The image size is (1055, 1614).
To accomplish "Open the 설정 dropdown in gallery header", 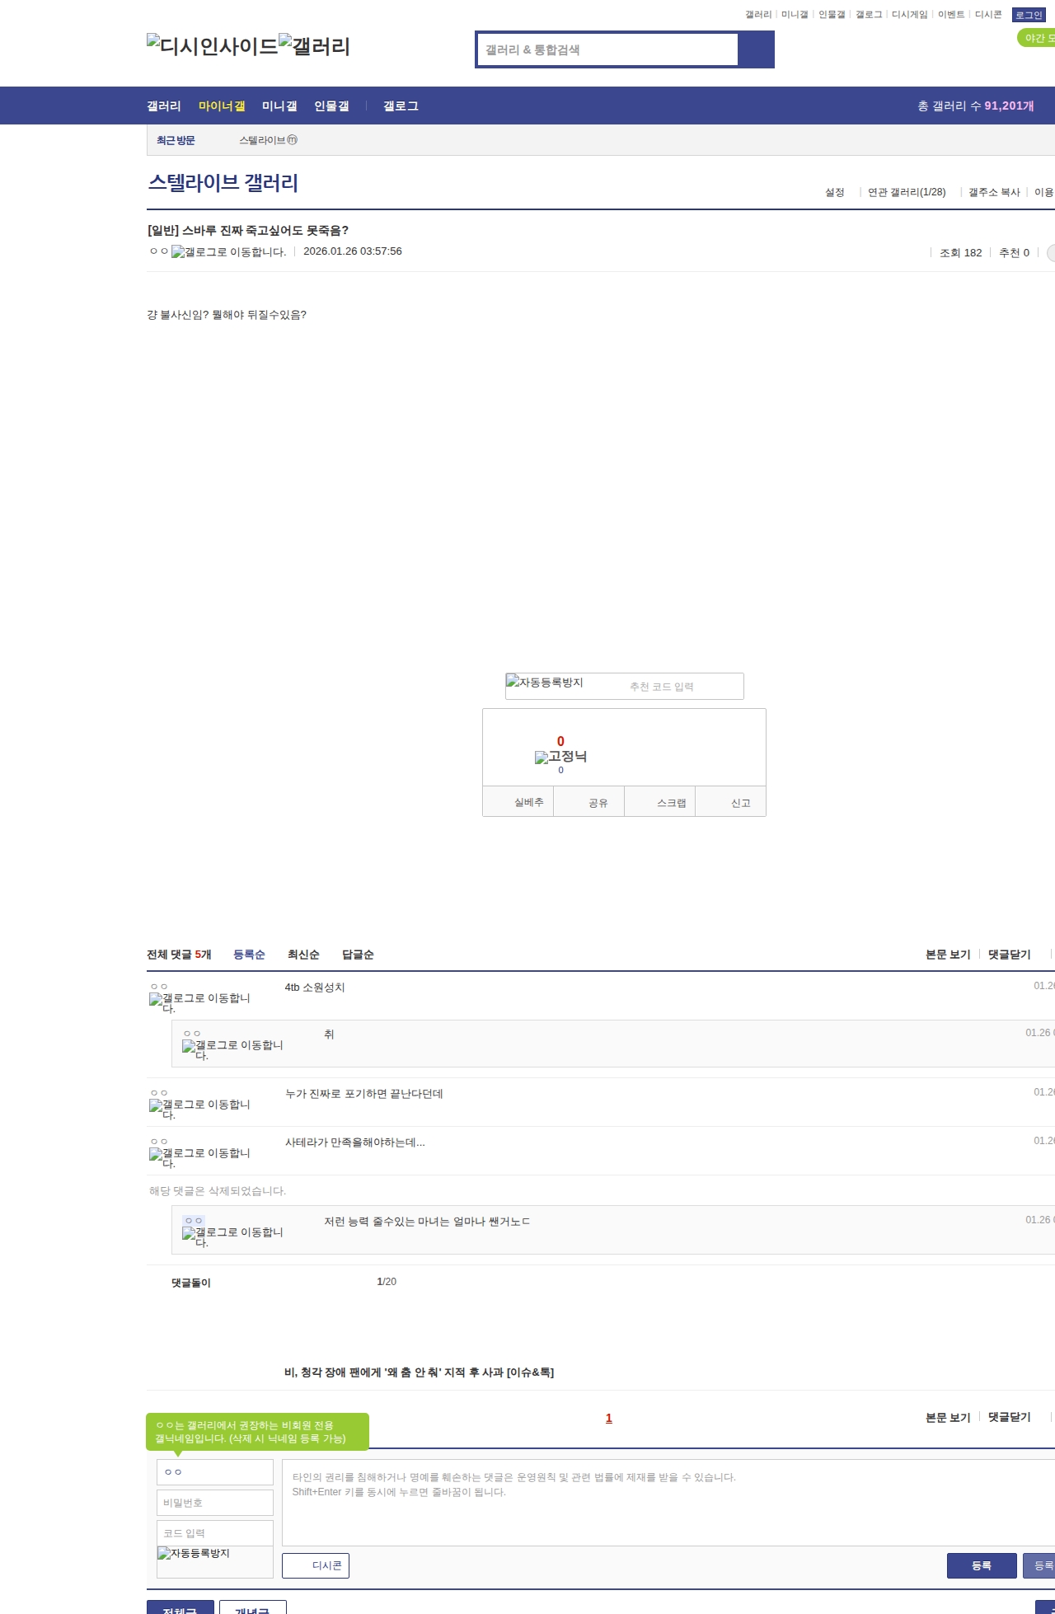I will 835,192.
